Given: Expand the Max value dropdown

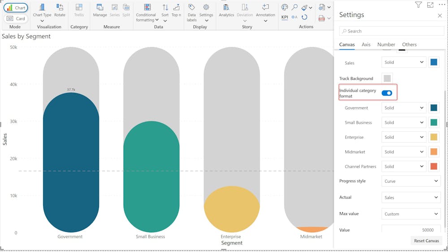Looking at the screenshot, I should coord(411,214).
